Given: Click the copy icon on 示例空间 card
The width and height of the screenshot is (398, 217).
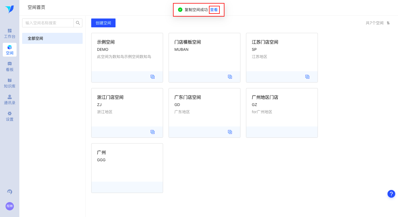Looking at the screenshot, I should [x=153, y=77].
